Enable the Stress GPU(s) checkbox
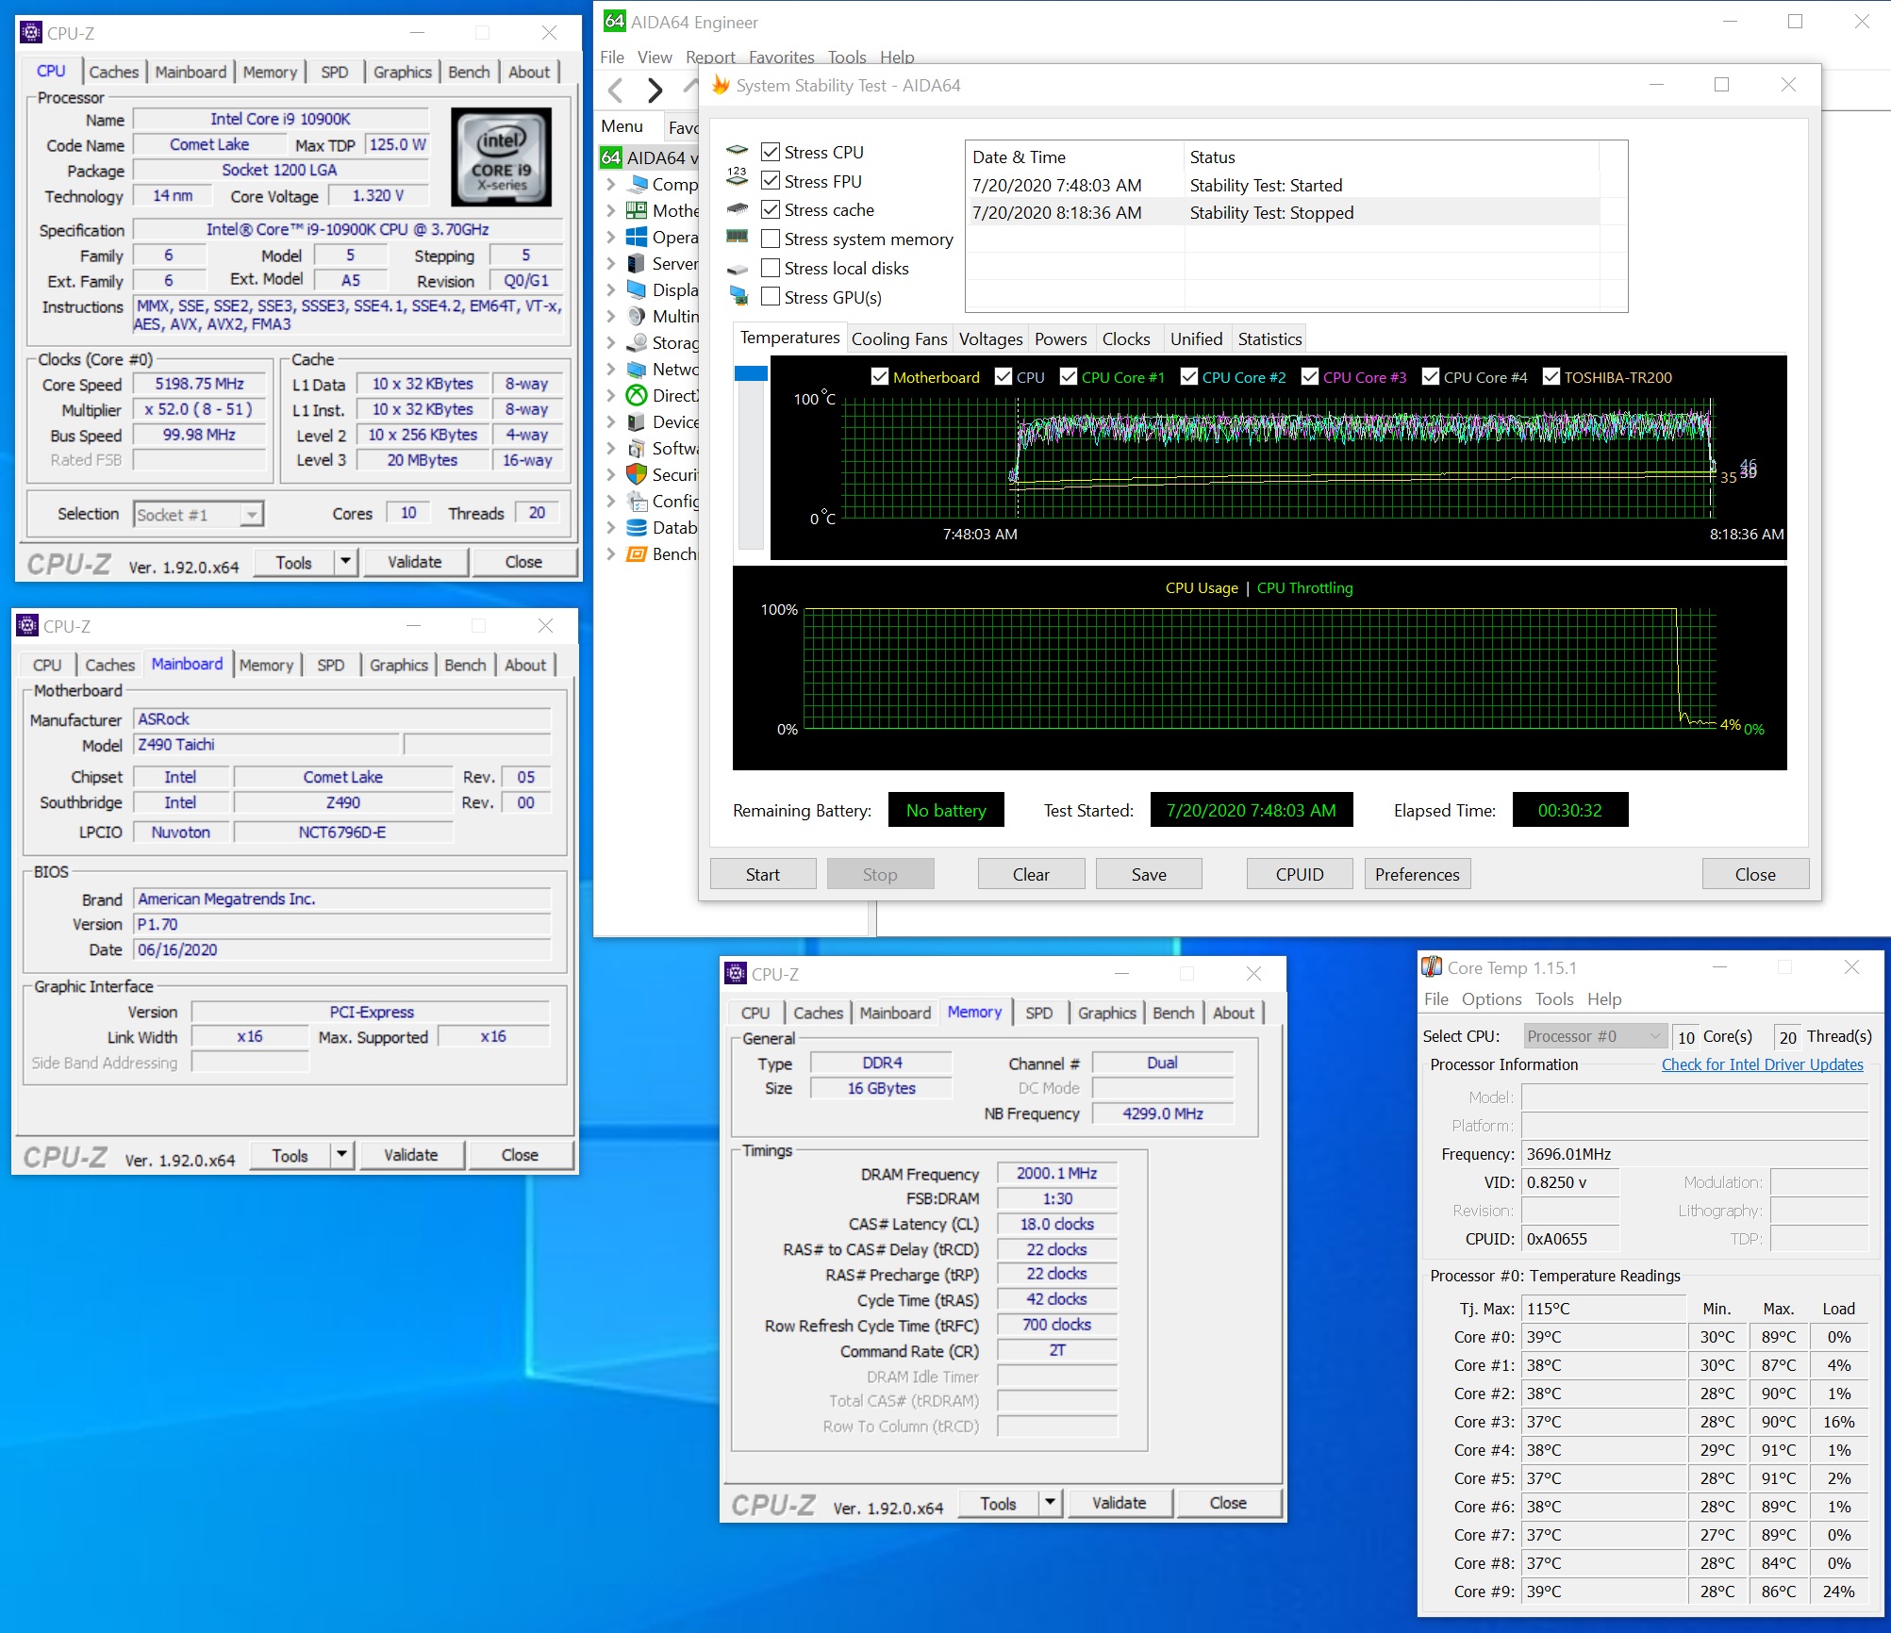 [x=771, y=297]
